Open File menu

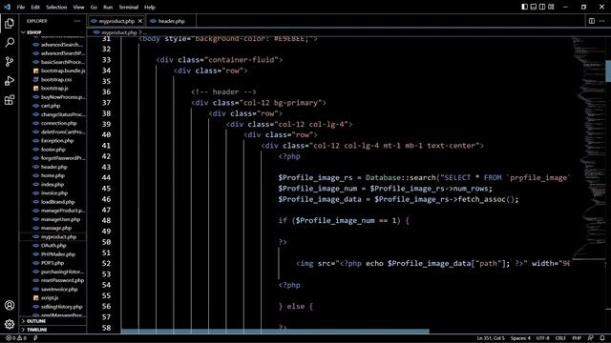click(21, 7)
